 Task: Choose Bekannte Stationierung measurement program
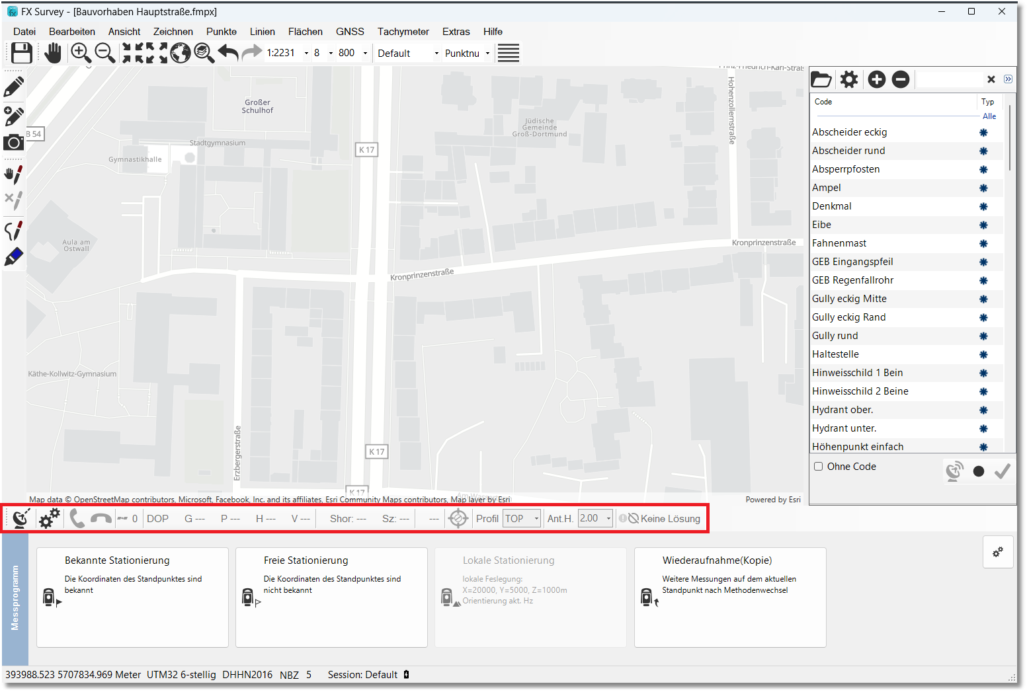132,597
